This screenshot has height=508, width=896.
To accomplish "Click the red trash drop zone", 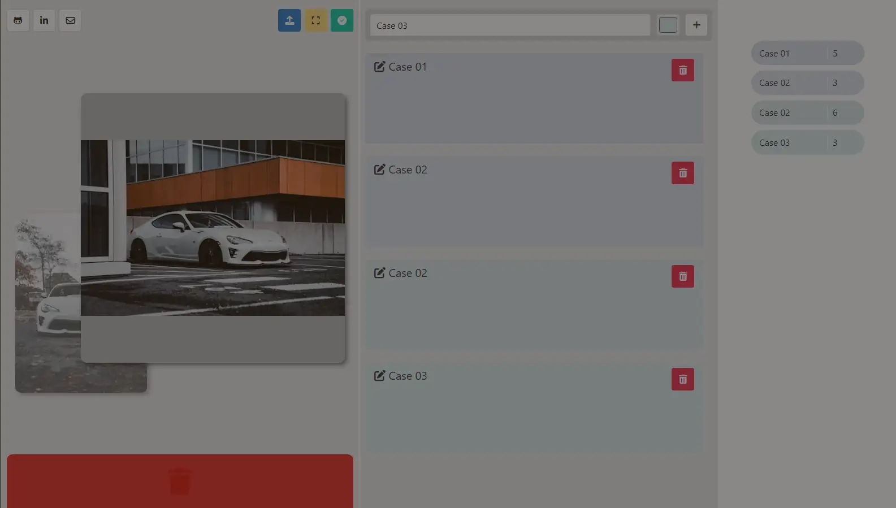I will tap(180, 481).
